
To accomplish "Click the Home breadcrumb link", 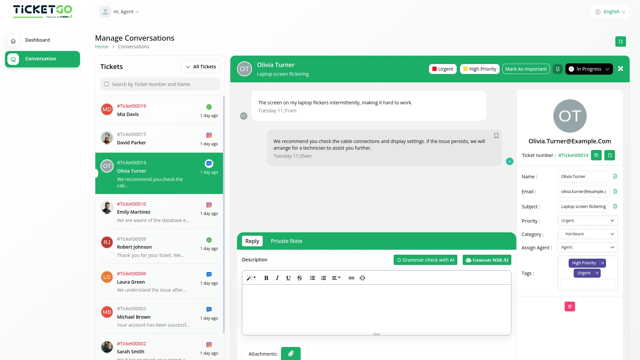I will 101,47.
